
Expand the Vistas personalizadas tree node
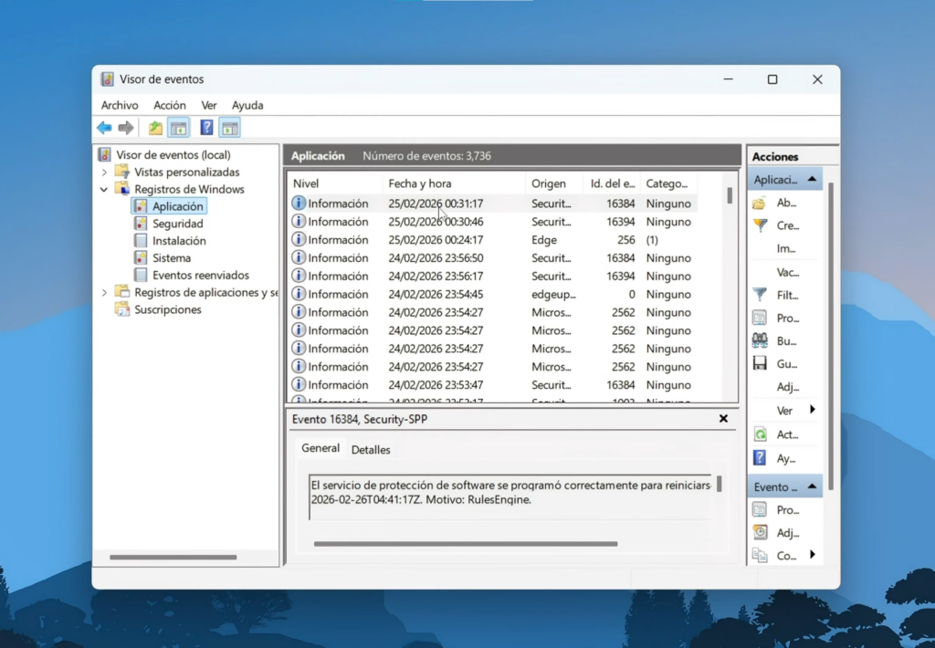(104, 172)
